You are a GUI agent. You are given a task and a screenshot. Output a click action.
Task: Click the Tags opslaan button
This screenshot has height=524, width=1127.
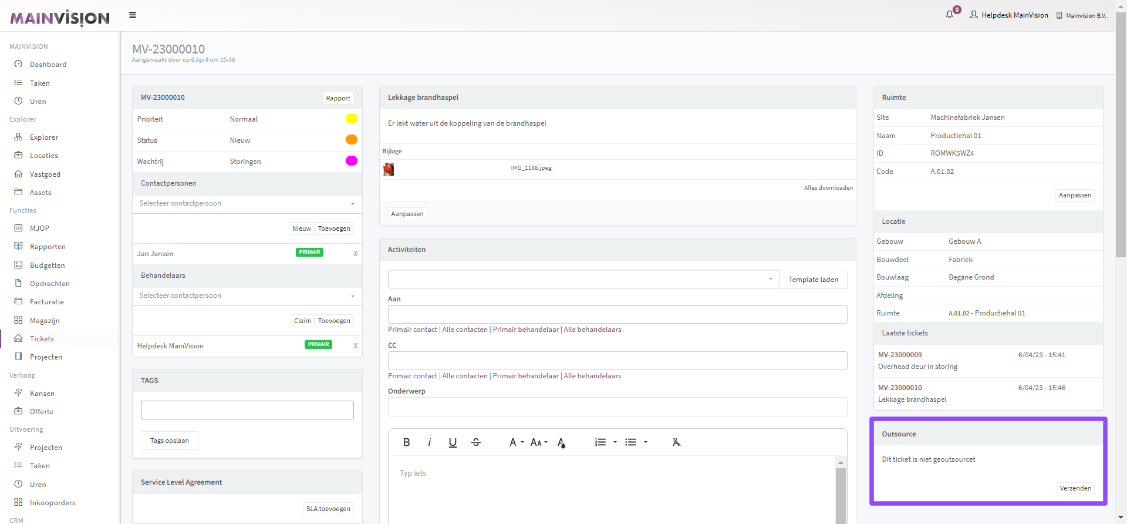tap(170, 441)
